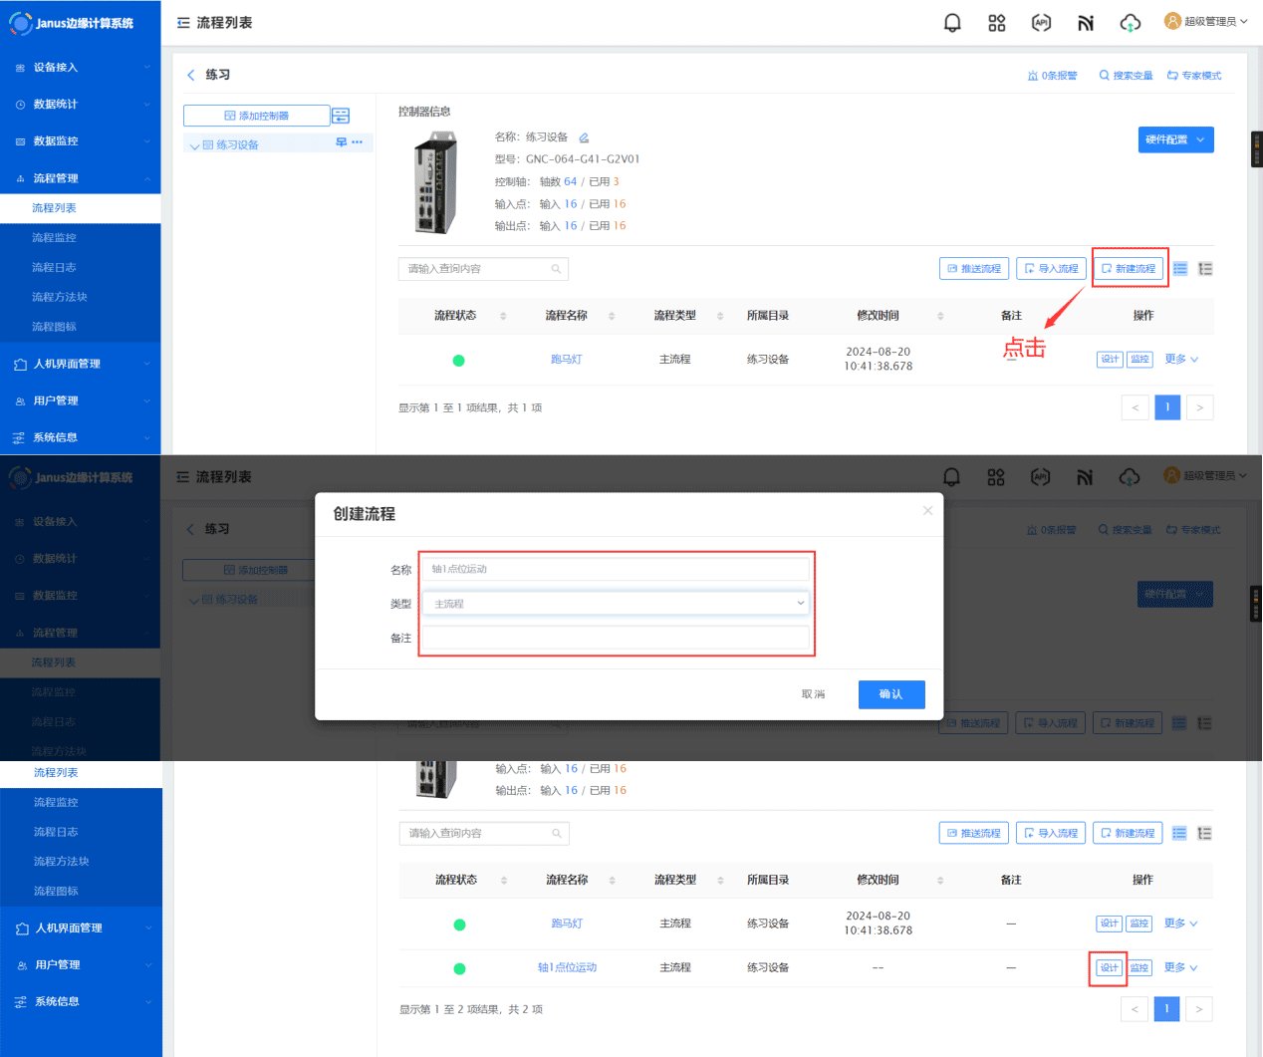This screenshot has width=1263, height=1057.
Task: Expand 设备接入 in the topmost undimmed sidebar
Action: 80,68
